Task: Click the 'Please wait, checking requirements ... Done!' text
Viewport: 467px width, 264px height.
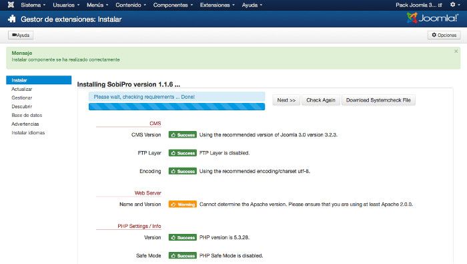Action: (x=144, y=97)
